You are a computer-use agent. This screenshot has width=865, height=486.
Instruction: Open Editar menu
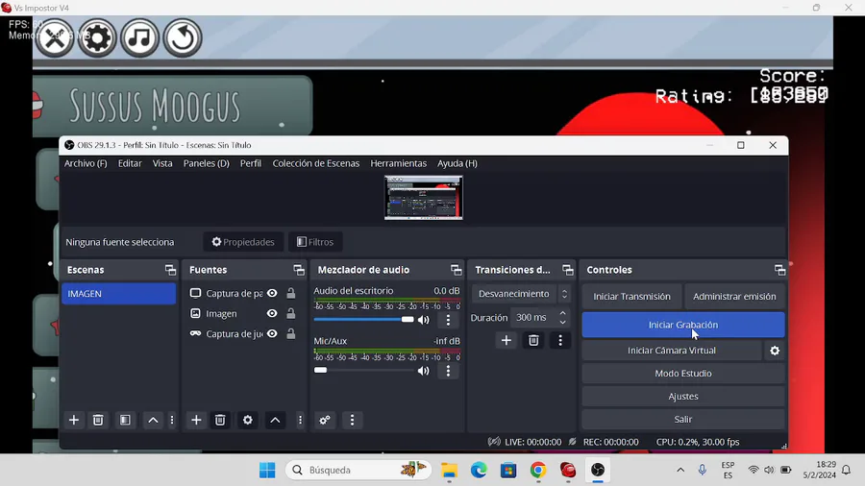[130, 163]
